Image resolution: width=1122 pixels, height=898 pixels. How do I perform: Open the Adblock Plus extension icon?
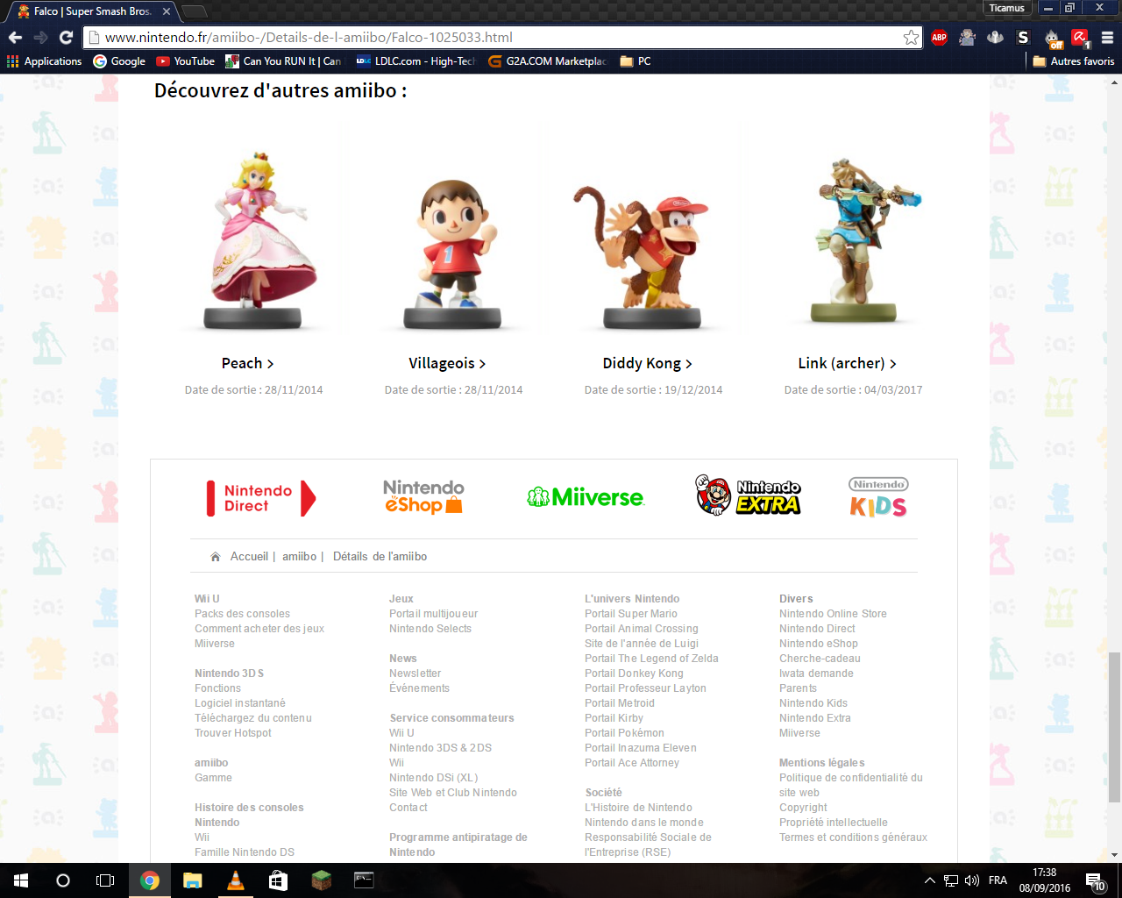point(939,38)
